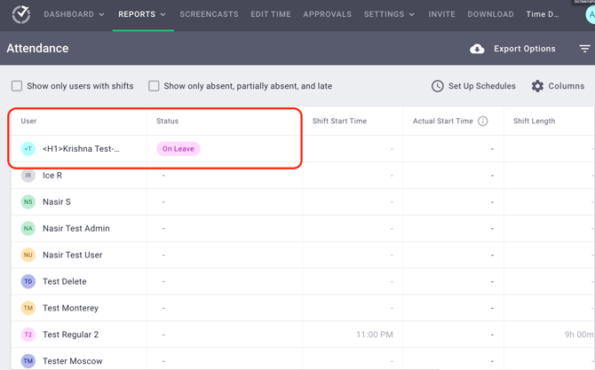This screenshot has width=595, height=370.
Task: Click the cloud export icon
Action: [477, 49]
